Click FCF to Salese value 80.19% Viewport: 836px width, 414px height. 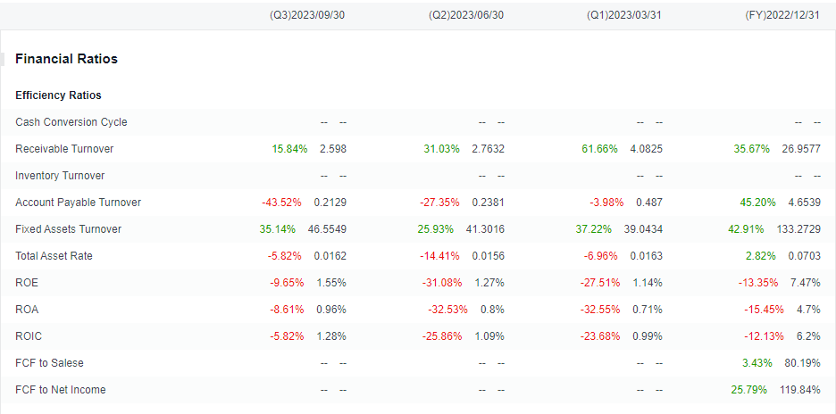pos(802,363)
